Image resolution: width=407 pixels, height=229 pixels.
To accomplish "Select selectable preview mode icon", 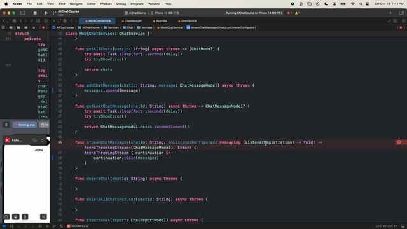I will click(x=16, y=216).
